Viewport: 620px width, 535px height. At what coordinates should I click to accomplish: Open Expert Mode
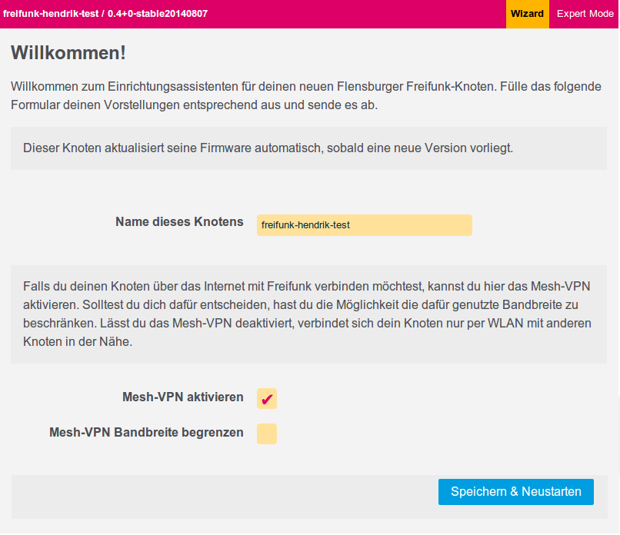pyautogui.click(x=585, y=14)
